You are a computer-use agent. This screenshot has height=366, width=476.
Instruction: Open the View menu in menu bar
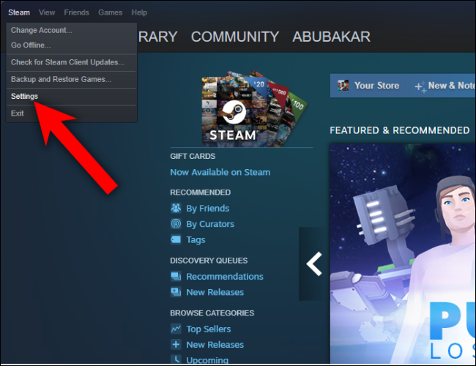47,12
